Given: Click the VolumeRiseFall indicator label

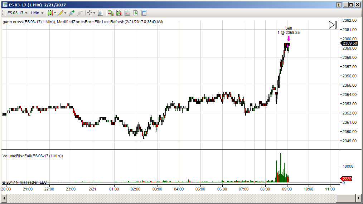Looking at the screenshot, I should (33, 156).
